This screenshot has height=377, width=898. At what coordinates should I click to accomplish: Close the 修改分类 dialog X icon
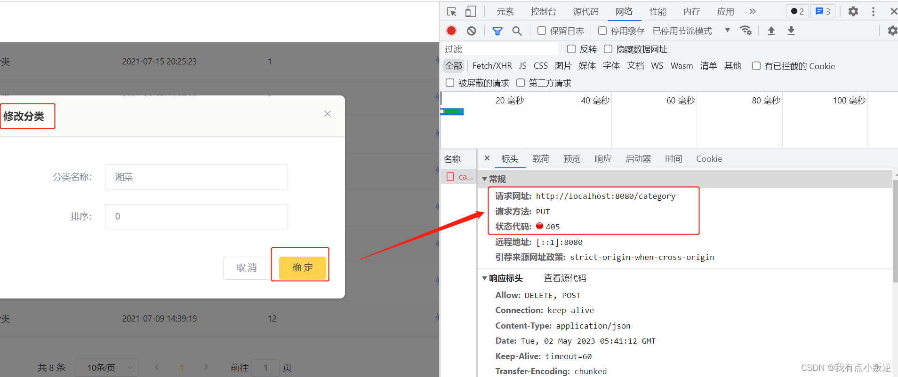(328, 114)
